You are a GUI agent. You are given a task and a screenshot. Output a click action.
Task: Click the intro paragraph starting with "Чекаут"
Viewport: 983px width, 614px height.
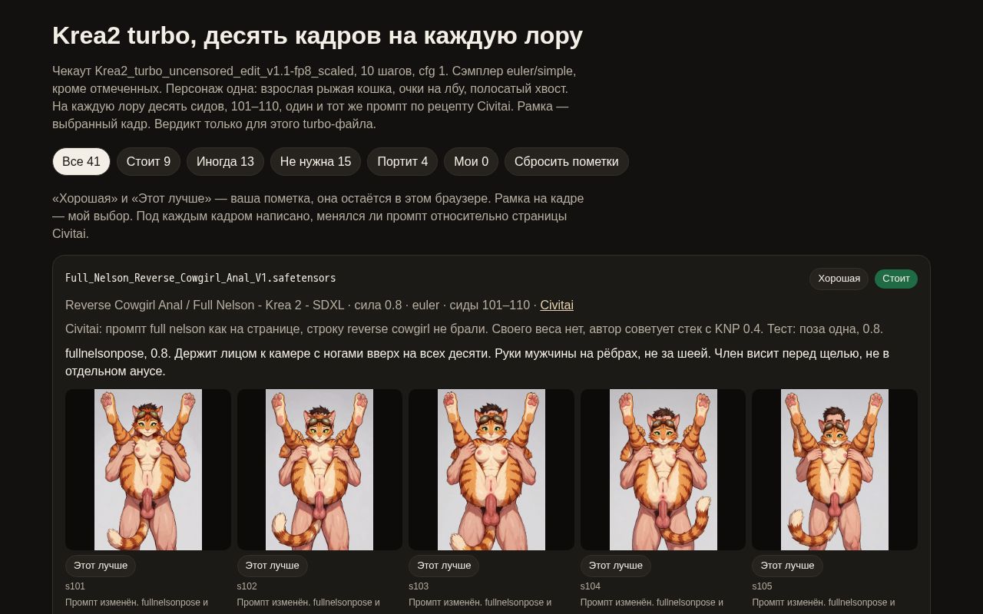pyautogui.click(x=314, y=97)
